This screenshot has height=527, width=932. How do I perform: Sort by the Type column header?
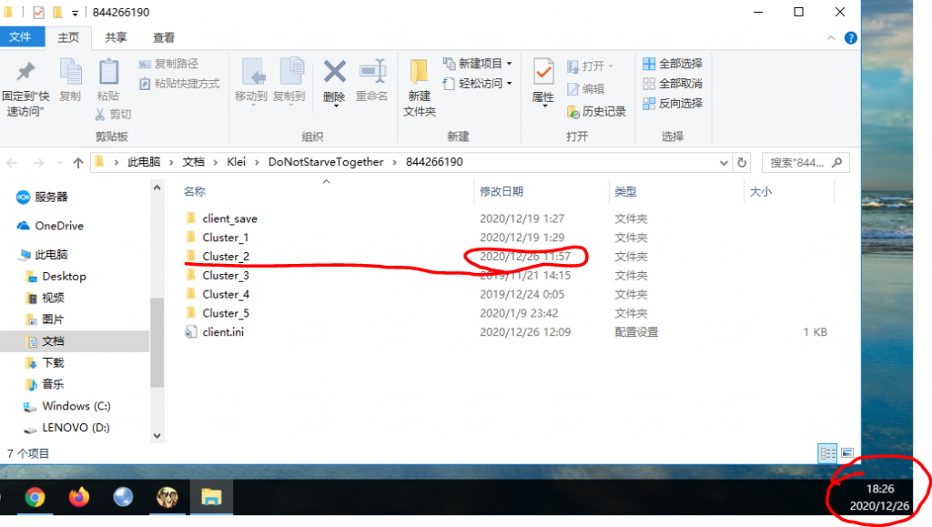(625, 191)
